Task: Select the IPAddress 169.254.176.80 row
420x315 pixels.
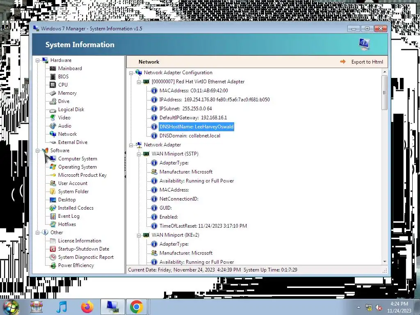Action: [x=214, y=100]
